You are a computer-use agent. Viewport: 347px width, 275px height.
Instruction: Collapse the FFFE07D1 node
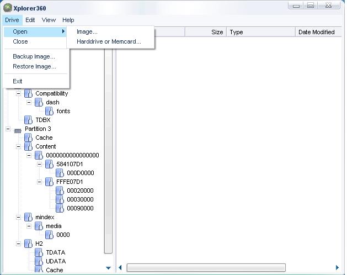[39, 182]
